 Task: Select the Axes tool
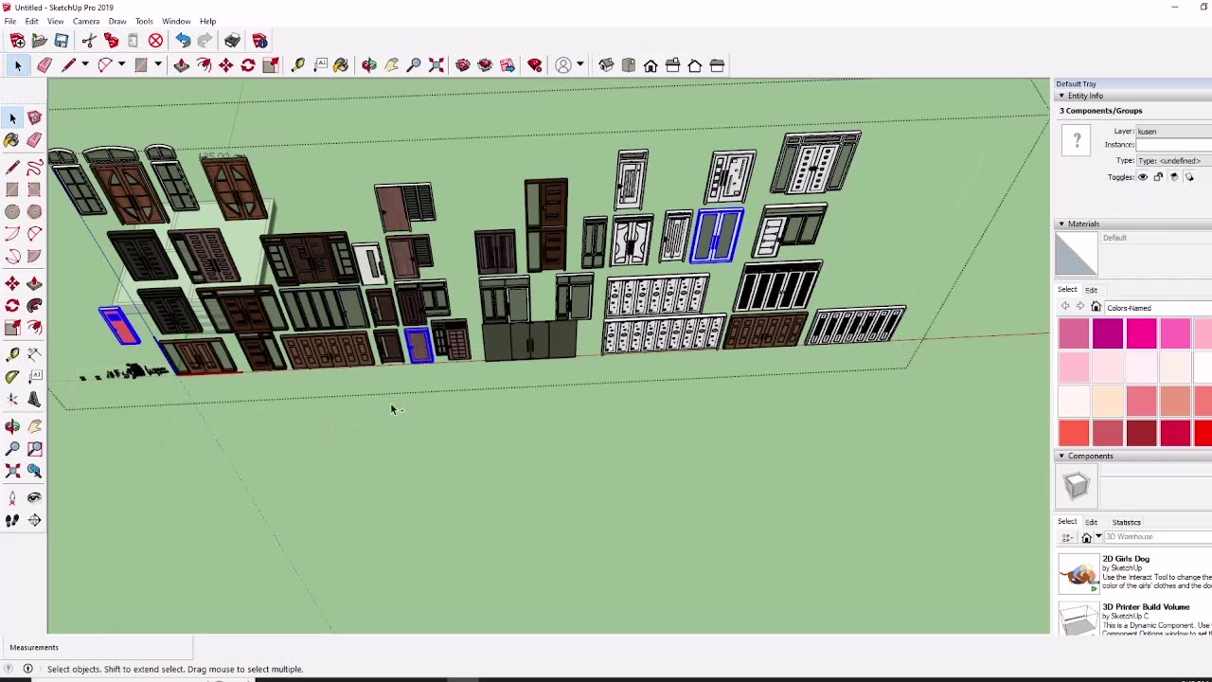12,400
